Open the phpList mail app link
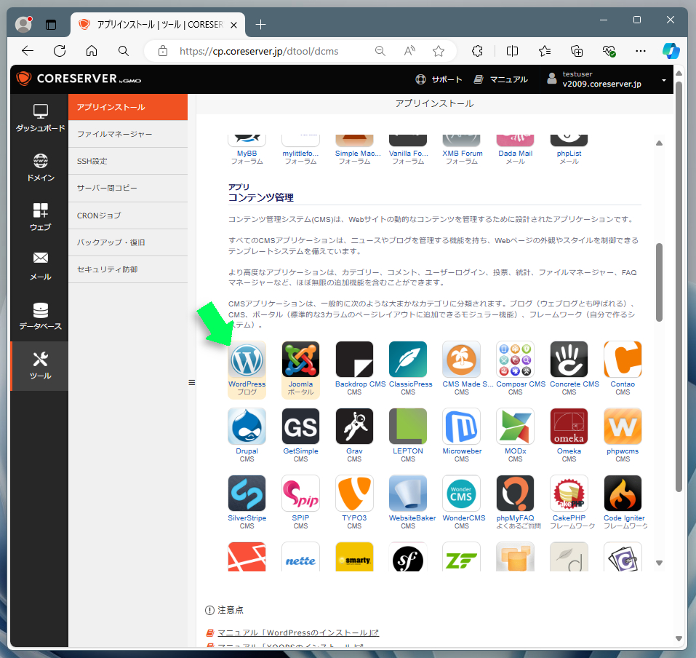Viewport: 696px width, 658px height. [569, 154]
